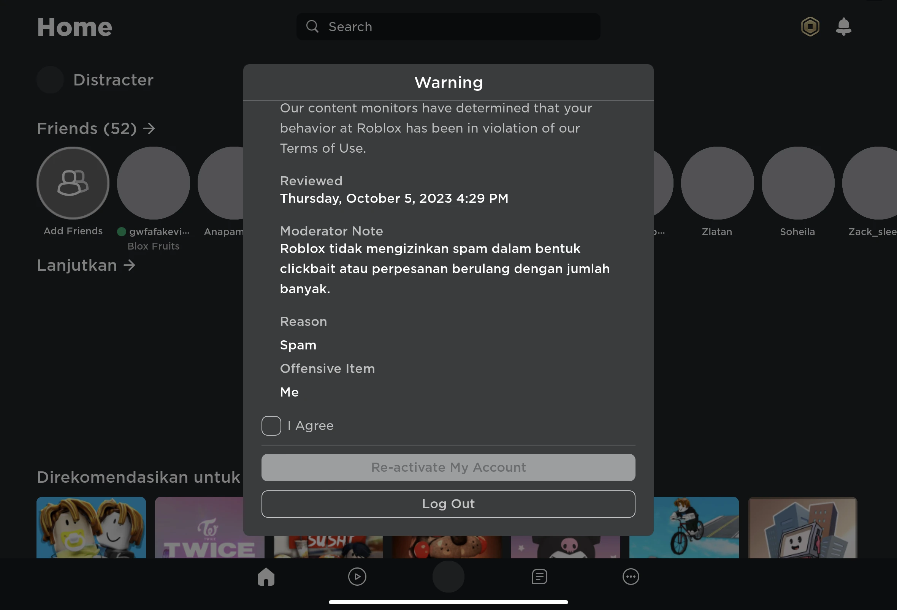Expand the Lanjutkan section arrow
Image resolution: width=897 pixels, height=610 pixels.
tap(129, 265)
